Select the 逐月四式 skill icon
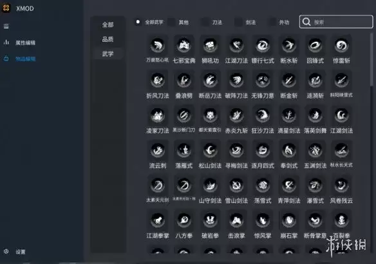Image resolution: width=376 pixels, height=264 pixels. (263, 150)
